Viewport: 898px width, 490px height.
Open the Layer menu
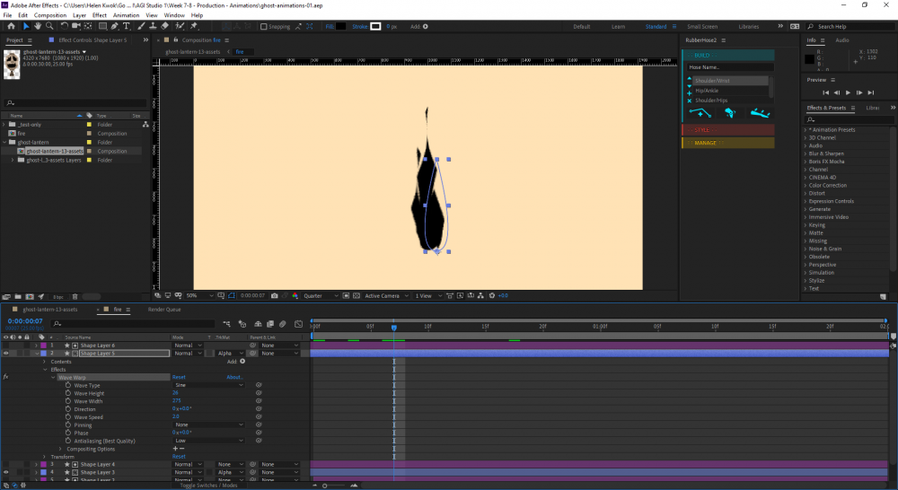click(x=80, y=15)
